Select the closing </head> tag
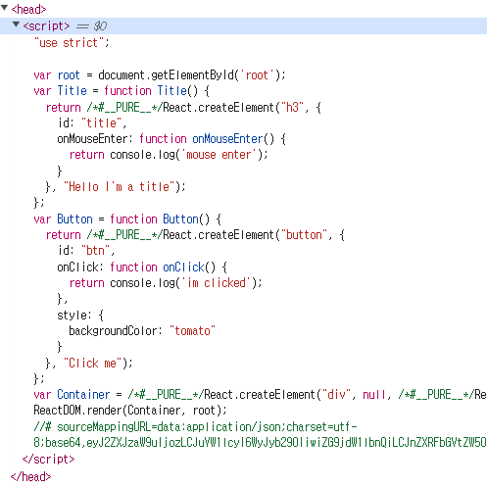The height and width of the screenshot is (488, 487). (30, 476)
